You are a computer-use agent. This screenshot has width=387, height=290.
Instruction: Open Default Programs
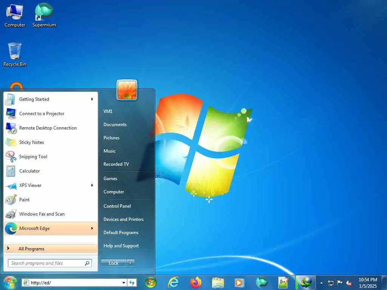point(121,233)
